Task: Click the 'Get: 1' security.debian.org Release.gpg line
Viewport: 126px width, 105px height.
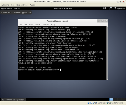Action: coord(55,32)
